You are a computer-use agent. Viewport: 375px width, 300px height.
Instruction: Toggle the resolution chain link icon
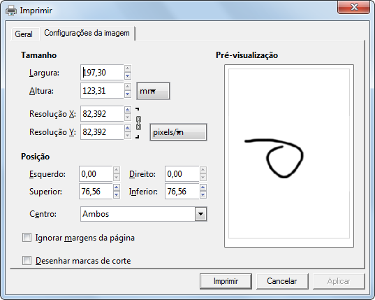[138, 123]
